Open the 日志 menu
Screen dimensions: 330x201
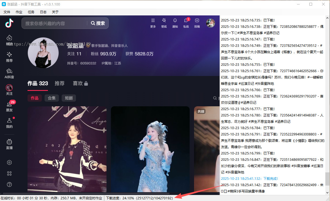43,12
